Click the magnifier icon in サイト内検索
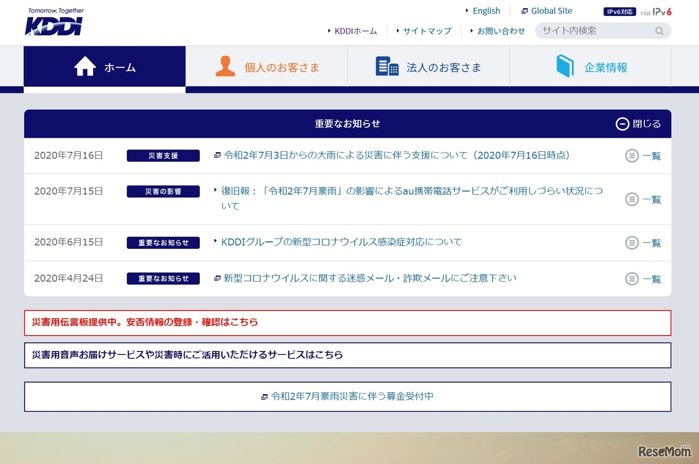 (x=659, y=31)
